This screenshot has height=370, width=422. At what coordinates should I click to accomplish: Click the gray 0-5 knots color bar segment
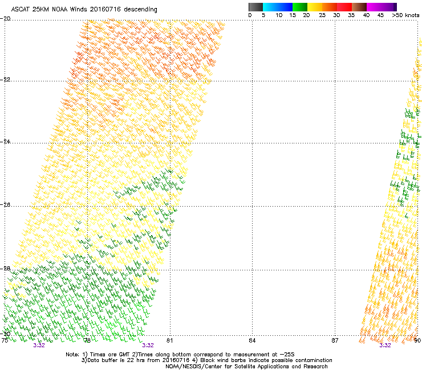pos(255,7)
